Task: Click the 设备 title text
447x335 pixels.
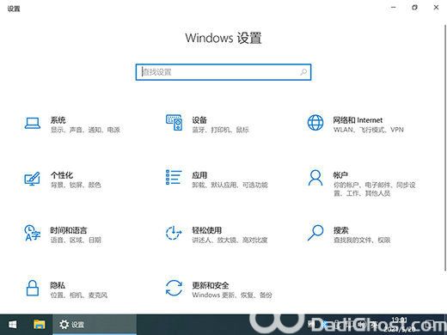Action: (x=199, y=120)
